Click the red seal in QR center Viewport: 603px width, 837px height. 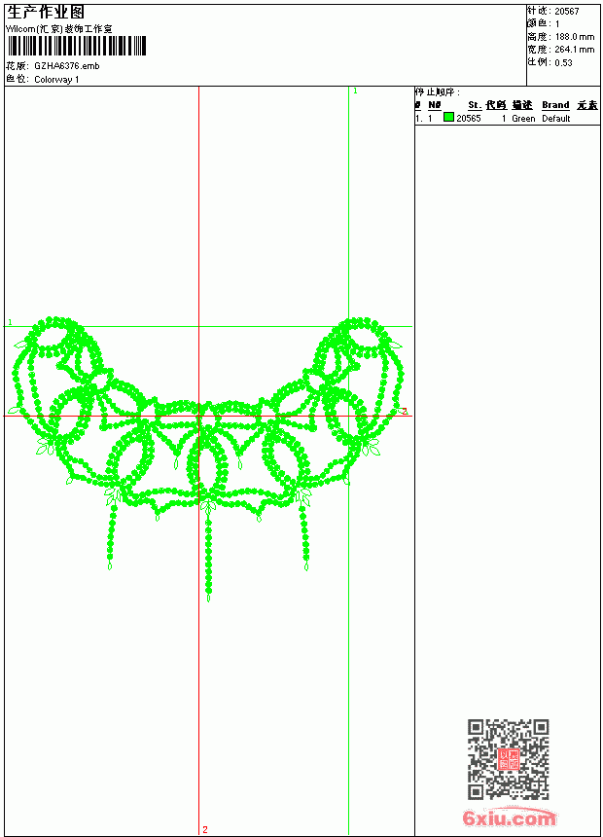[508, 759]
